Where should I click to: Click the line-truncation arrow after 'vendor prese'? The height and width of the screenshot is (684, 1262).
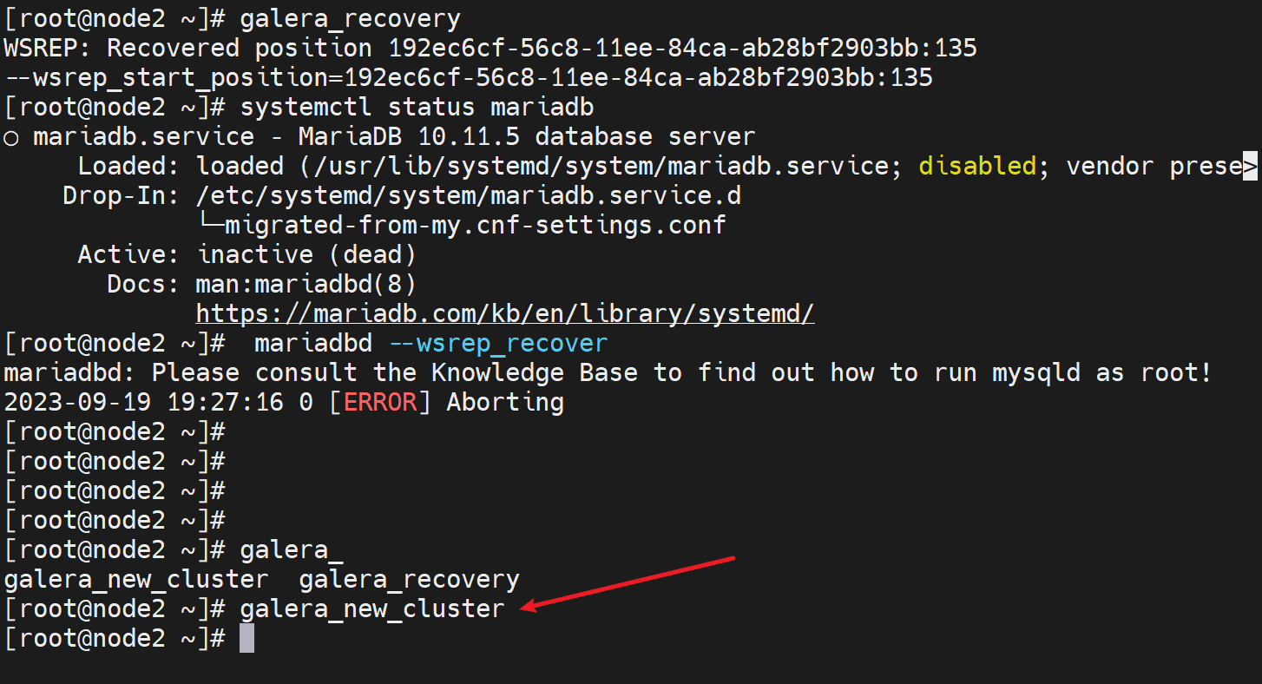coord(1250,166)
